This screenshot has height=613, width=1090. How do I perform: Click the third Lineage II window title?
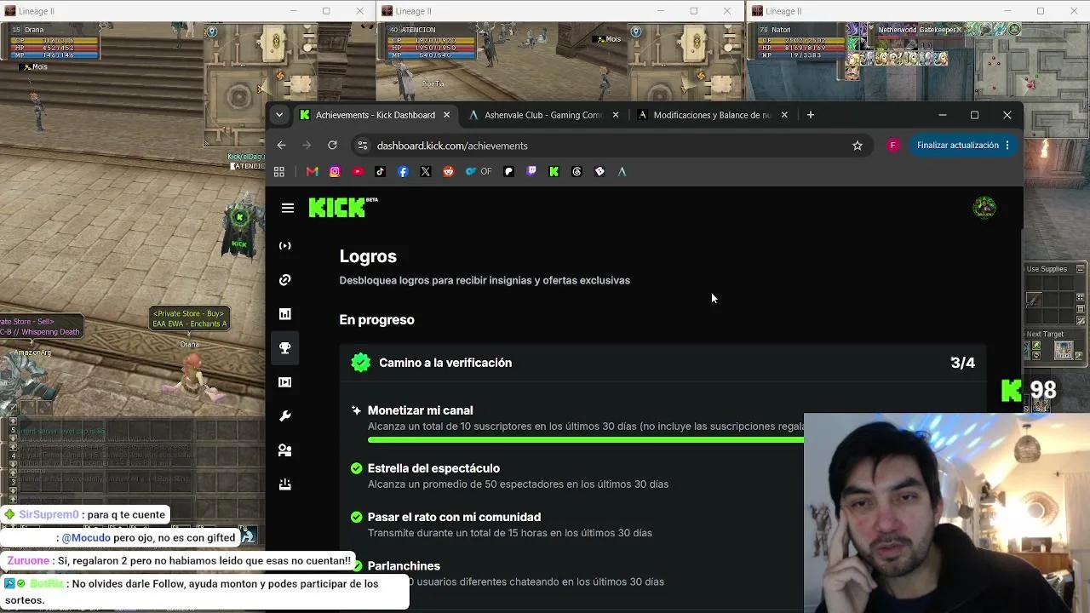783,11
